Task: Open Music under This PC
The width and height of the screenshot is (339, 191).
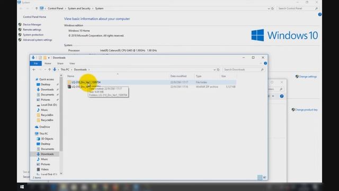Action: [x=44, y=159]
